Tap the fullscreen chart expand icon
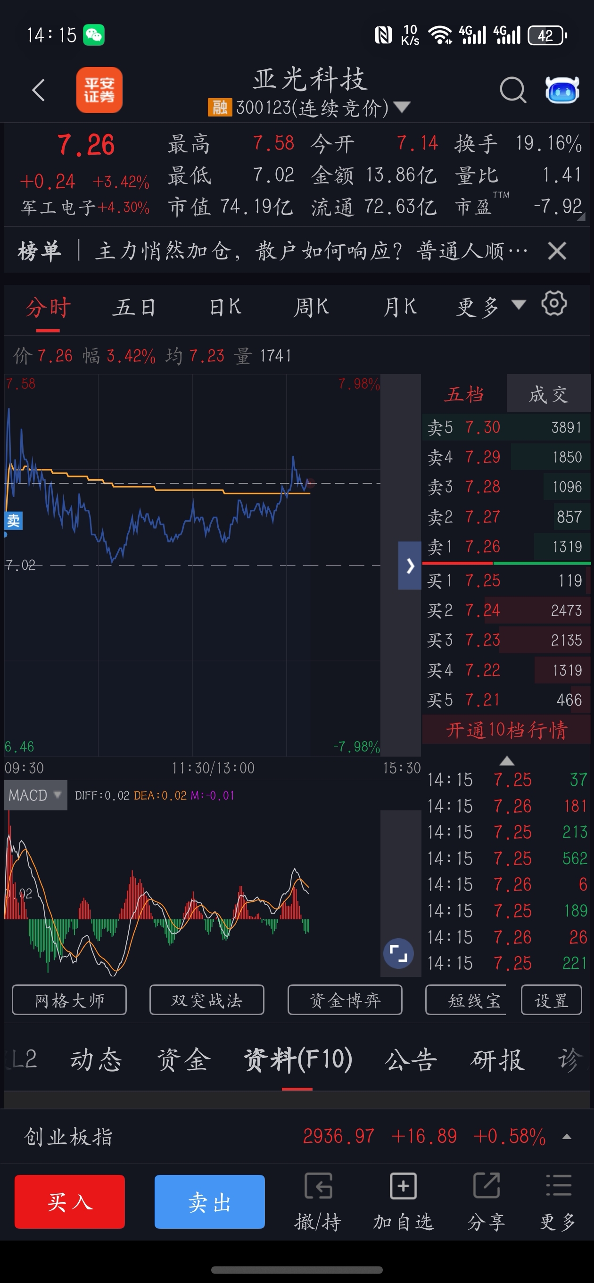 tap(398, 953)
